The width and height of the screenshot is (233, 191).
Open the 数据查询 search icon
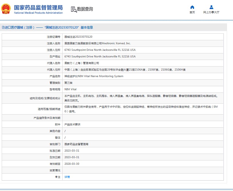(74, 9)
